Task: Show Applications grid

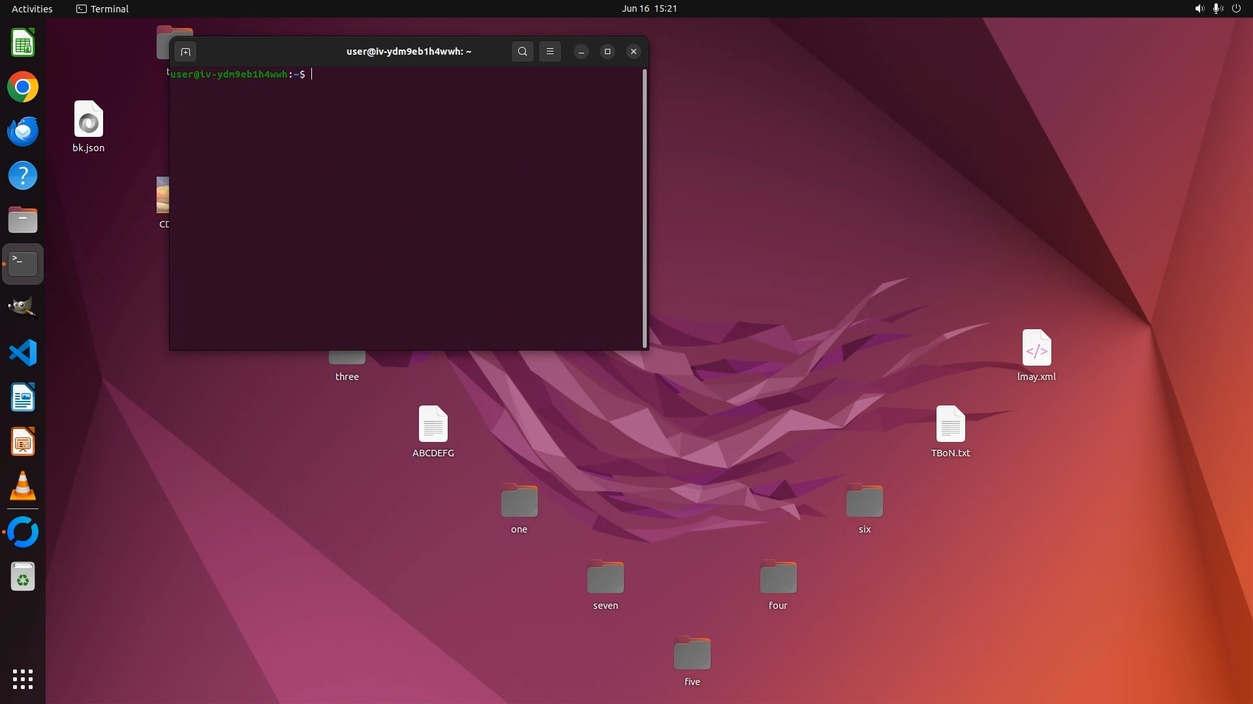Action: (23, 679)
